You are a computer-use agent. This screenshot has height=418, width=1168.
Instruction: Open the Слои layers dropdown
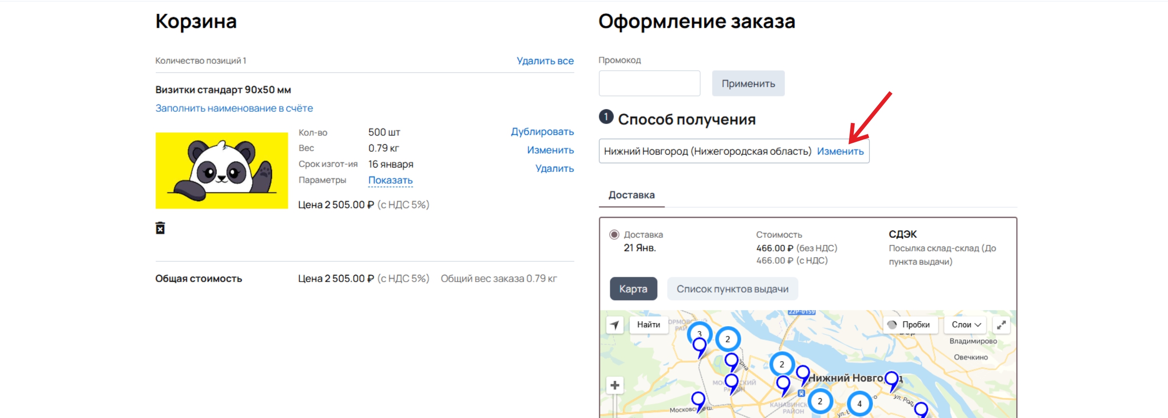pyautogui.click(x=966, y=325)
